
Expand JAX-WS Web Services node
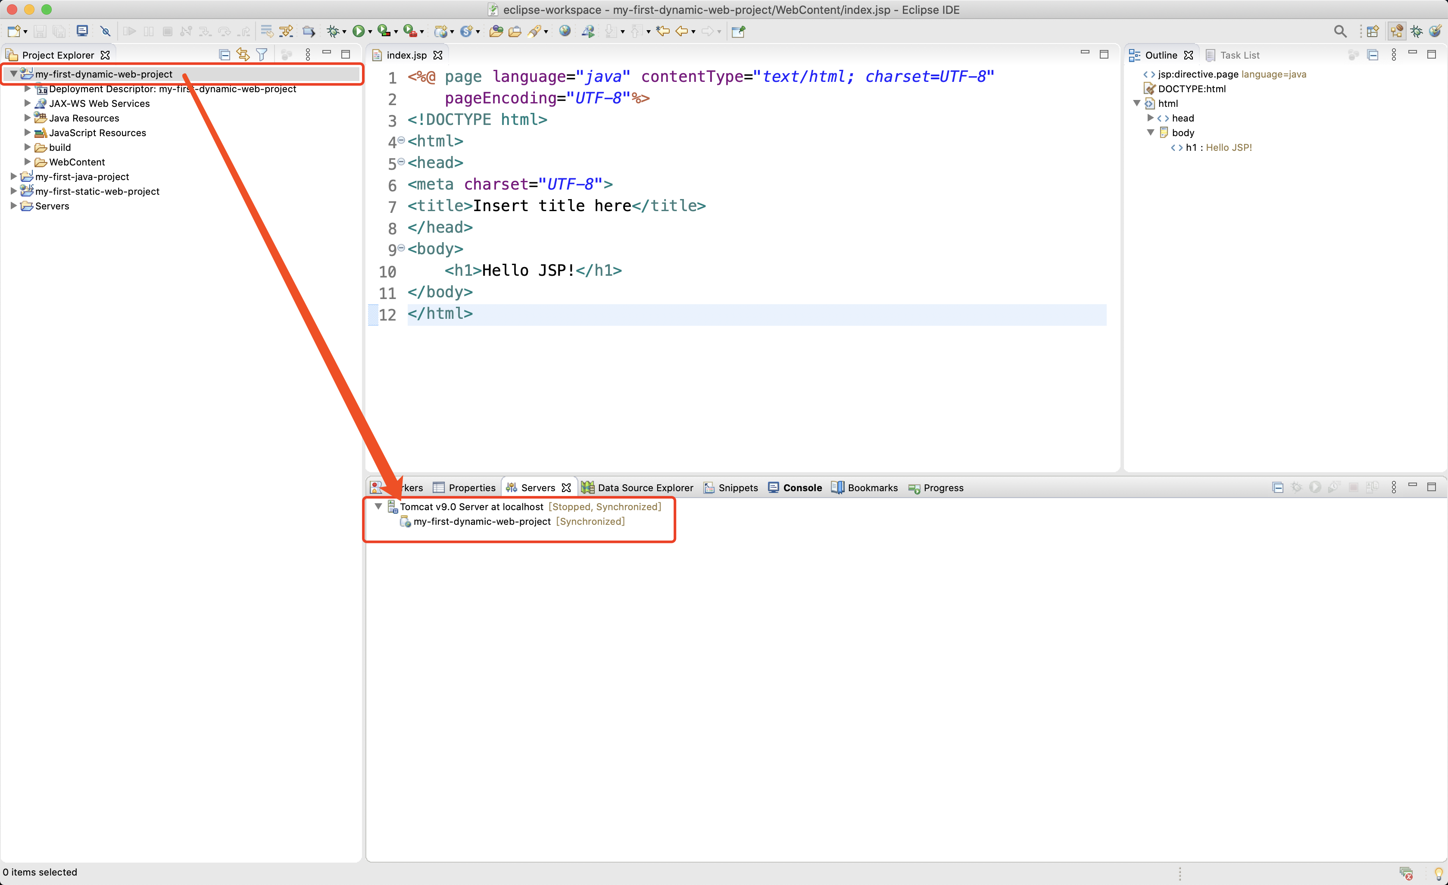[x=27, y=103]
